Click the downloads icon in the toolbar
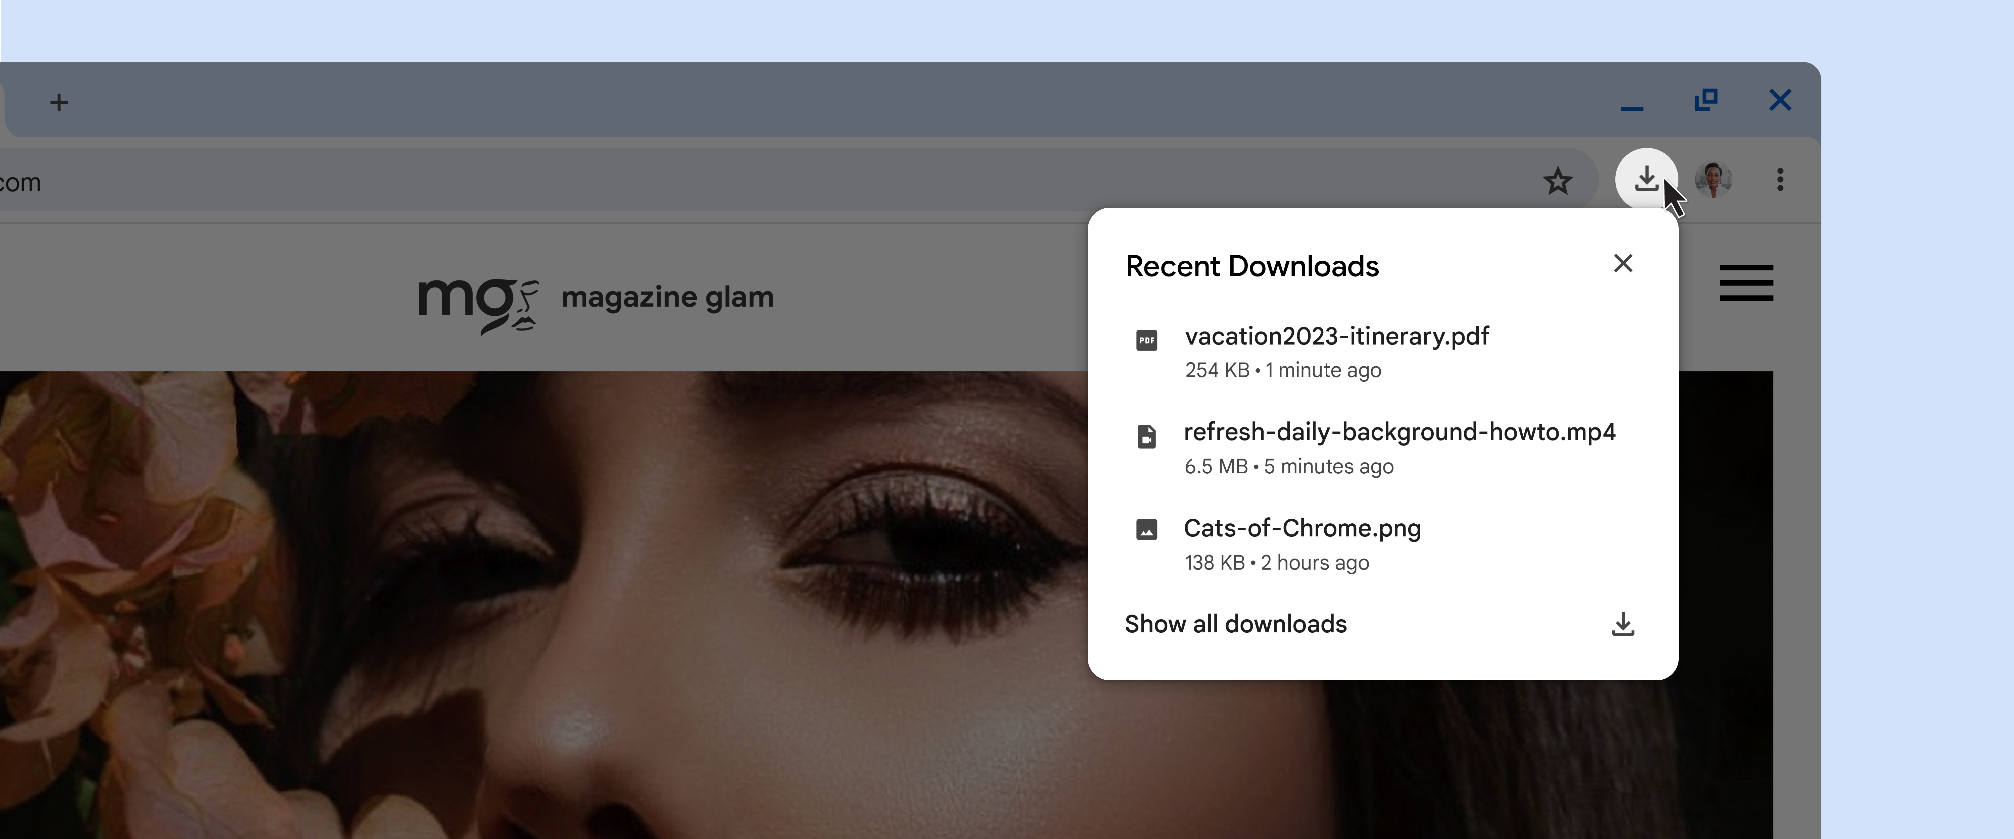The width and height of the screenshot is (2014, 839). tap(1646, 180)
